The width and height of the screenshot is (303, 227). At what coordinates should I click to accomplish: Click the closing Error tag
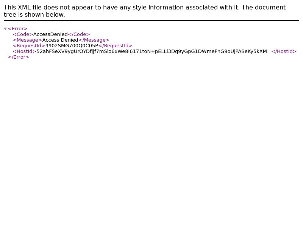coord(19,57)
